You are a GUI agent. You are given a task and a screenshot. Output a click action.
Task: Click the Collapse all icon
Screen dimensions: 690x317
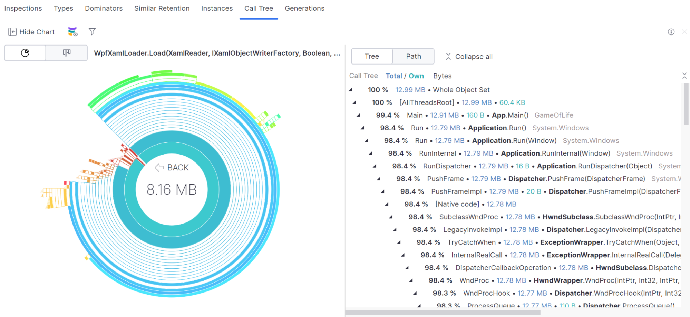[x=448, y=57]
